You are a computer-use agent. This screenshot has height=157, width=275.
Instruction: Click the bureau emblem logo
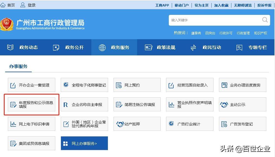coord(7,25)
